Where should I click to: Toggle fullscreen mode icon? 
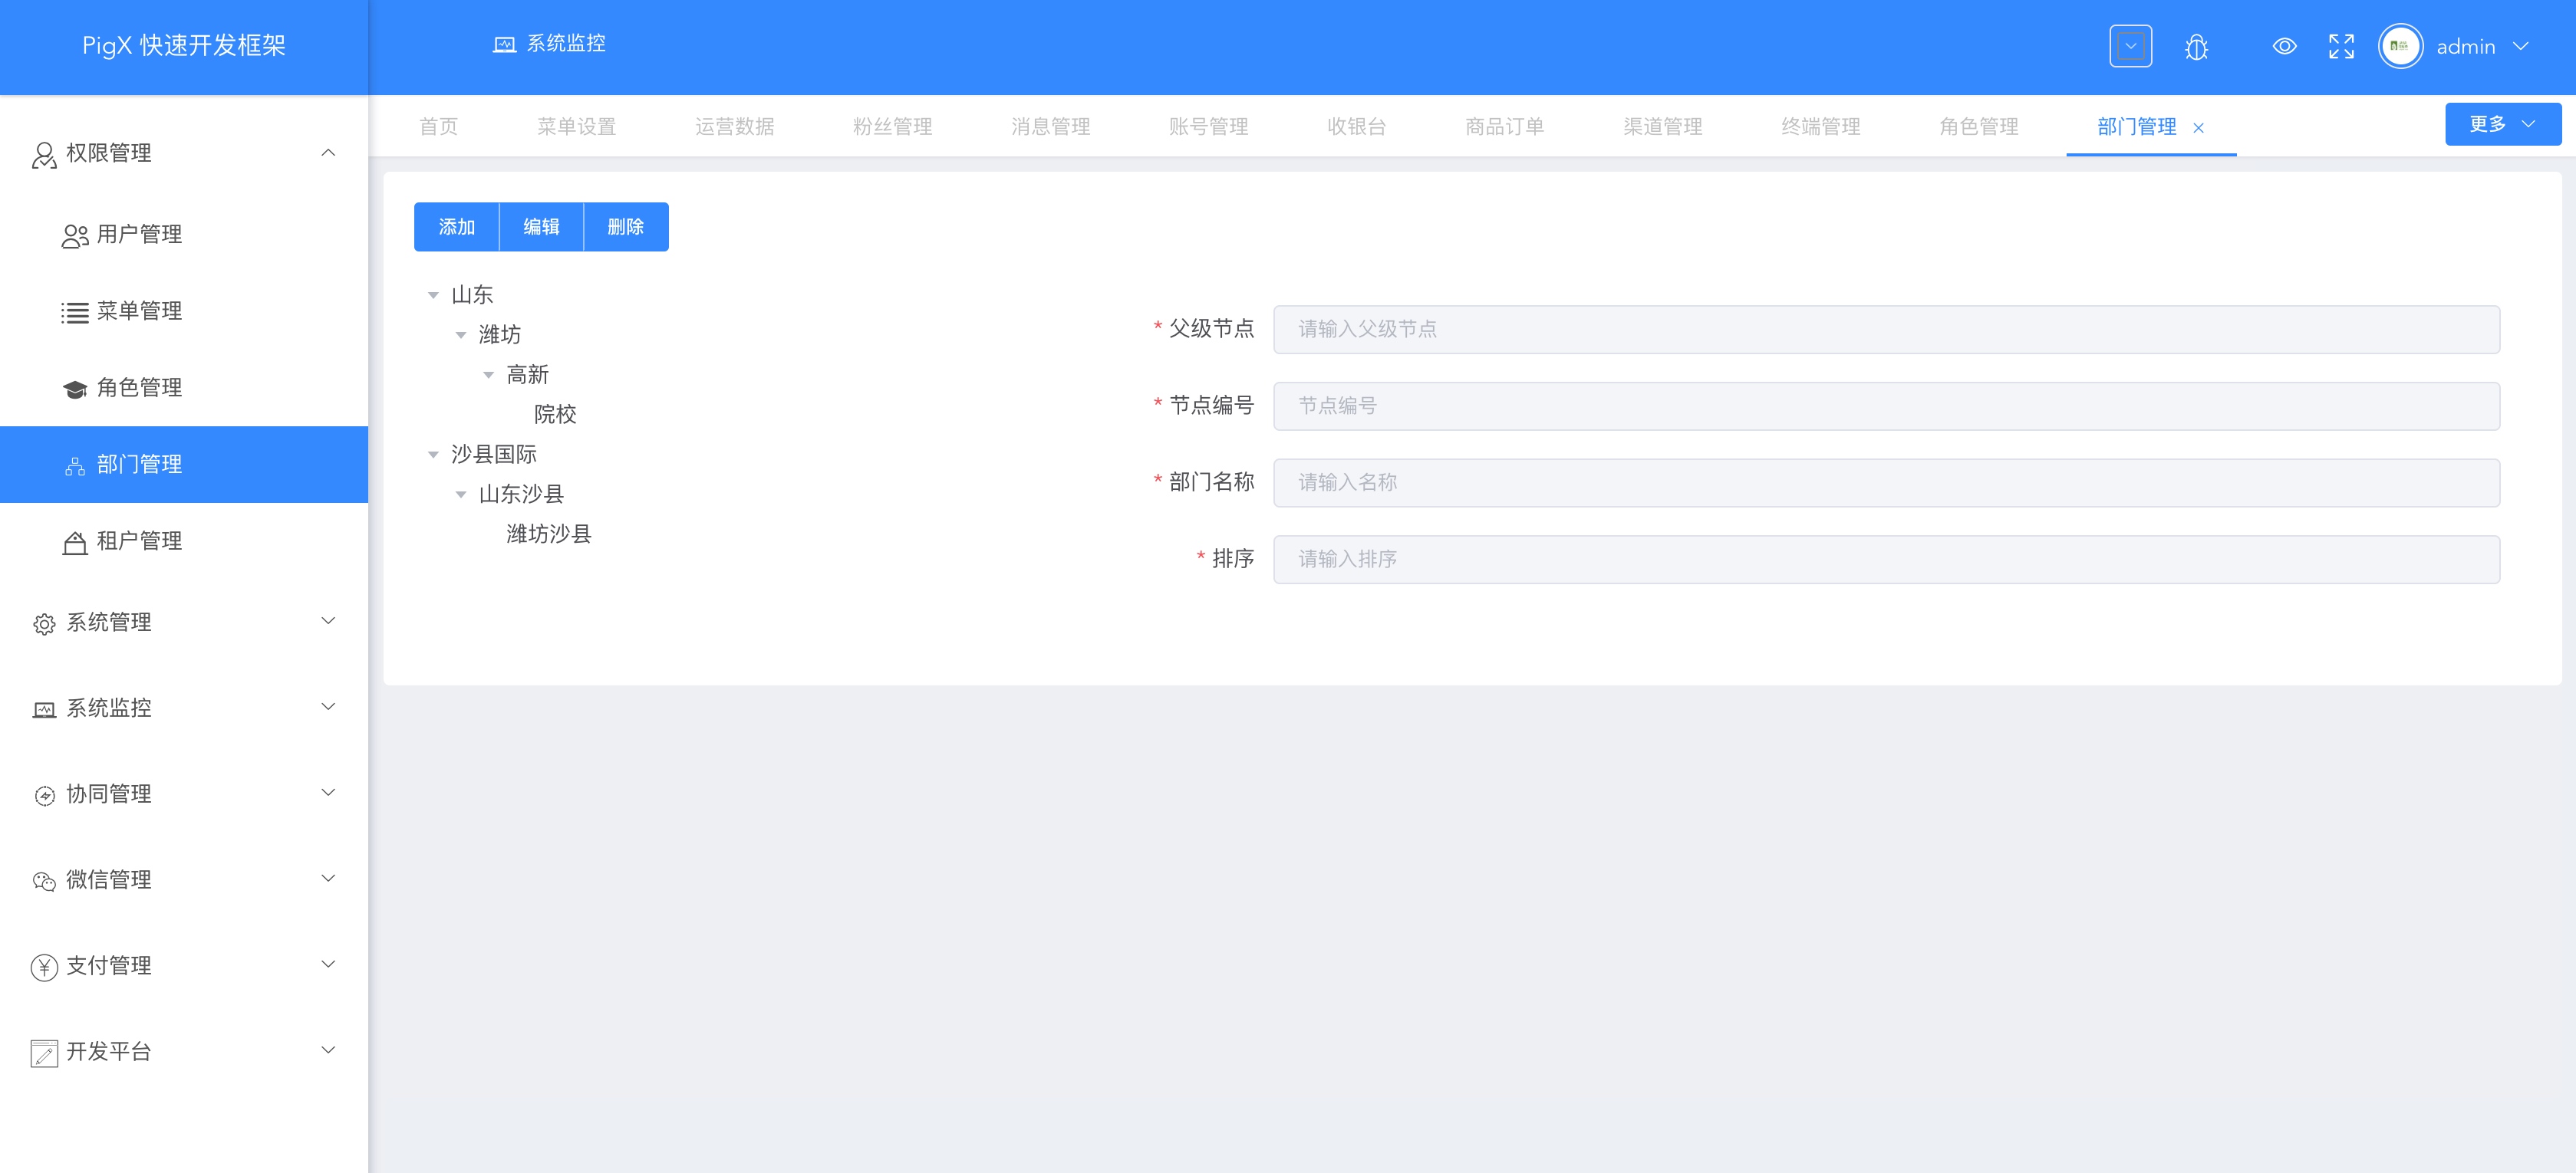(2341, 47)
